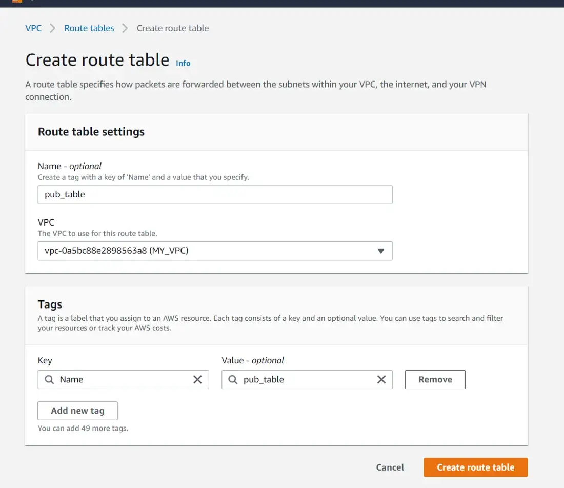Click into the tag Key input field

(123, 380)
